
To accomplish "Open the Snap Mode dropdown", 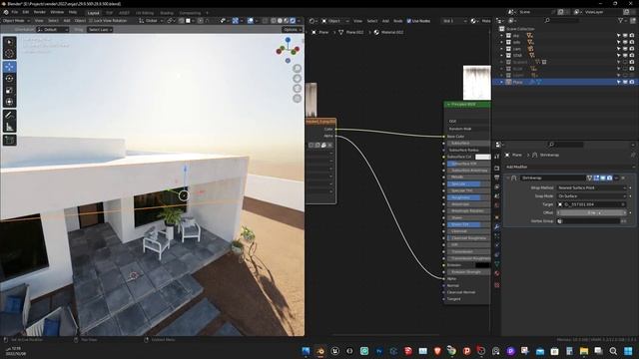I will 591,196.
